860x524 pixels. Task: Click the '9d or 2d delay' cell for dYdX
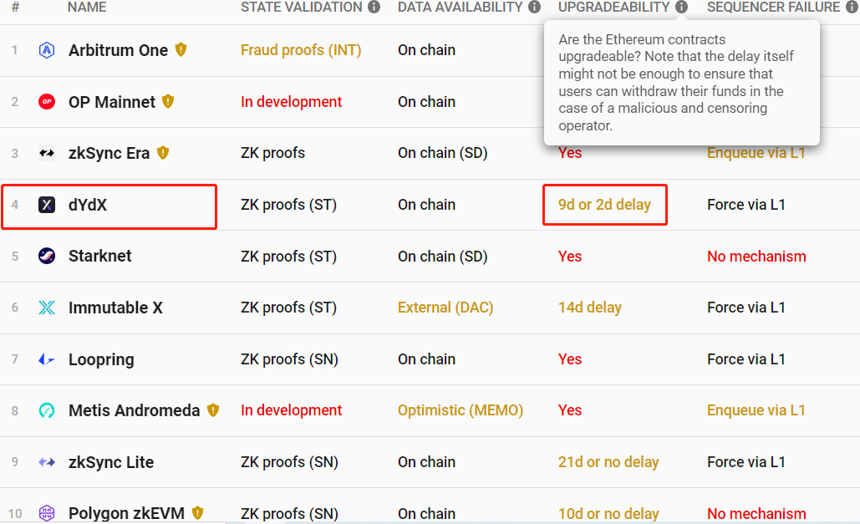pyautogui.click(x=604, y=205)
